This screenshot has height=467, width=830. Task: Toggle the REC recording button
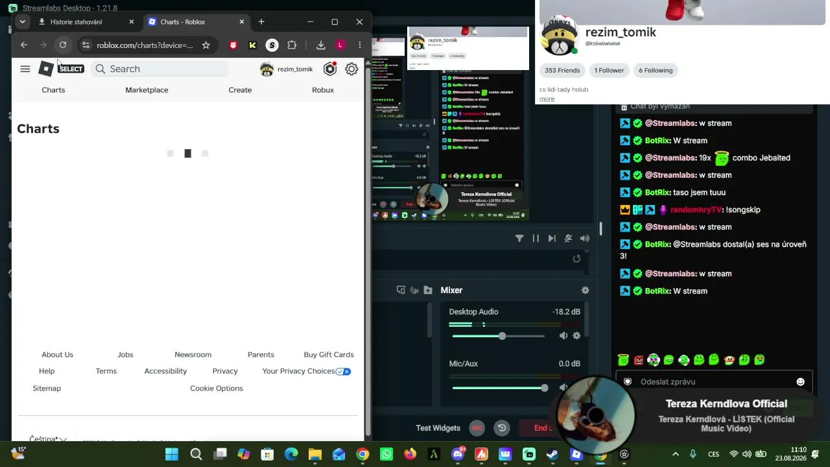pyautogui.click(x=477, y=427)
